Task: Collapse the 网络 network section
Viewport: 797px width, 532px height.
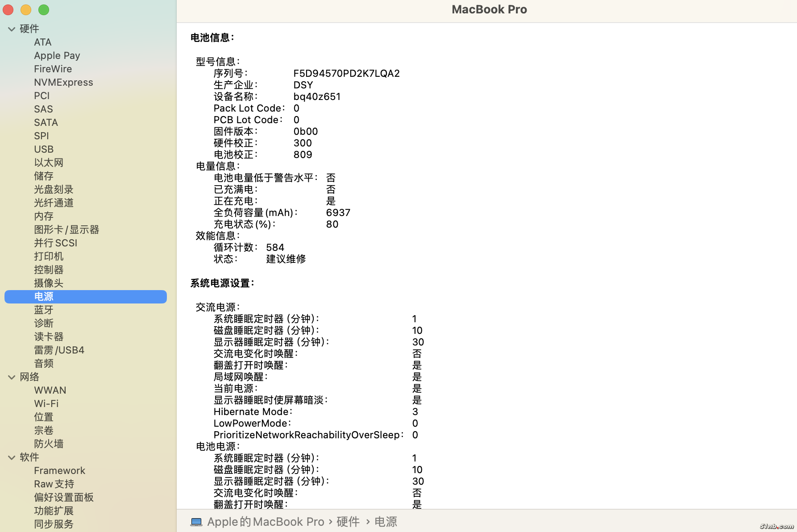Action: [12, 377]
